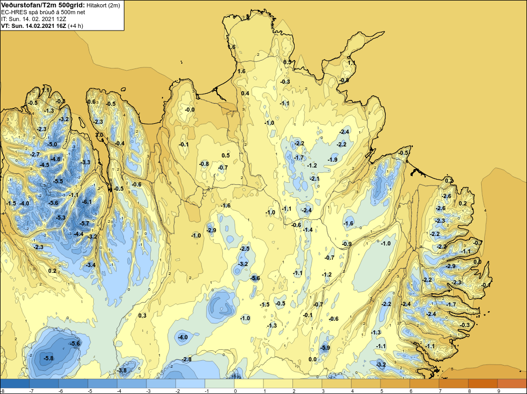This screenshot has height=394, width=527.
Task: Select the legend tick label '9'
Action: point(497,391)
